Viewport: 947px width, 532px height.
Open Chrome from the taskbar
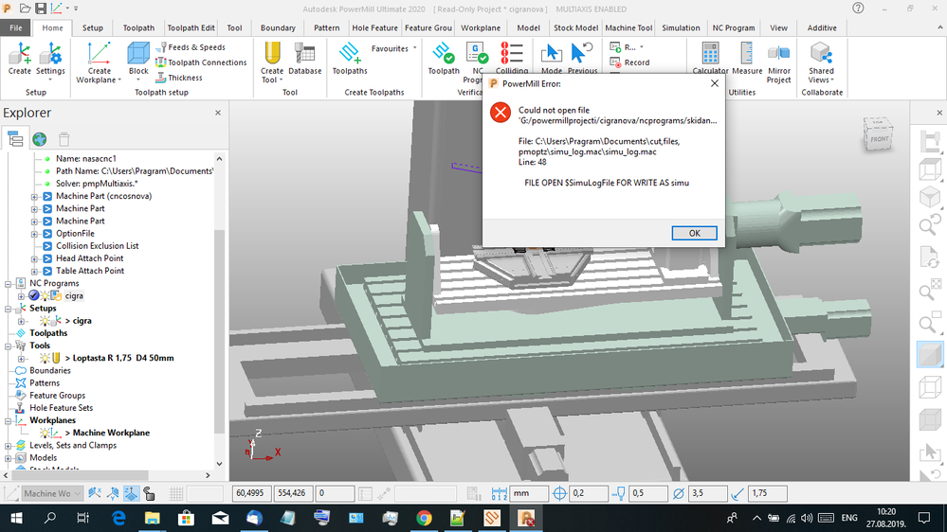[424, 518]
